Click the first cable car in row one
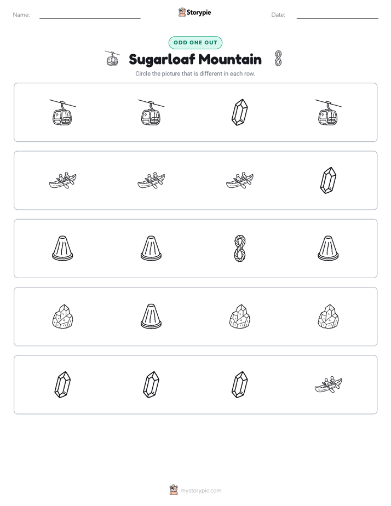Image resolution: width=391 pixels, height=506 pixels. 62,112
